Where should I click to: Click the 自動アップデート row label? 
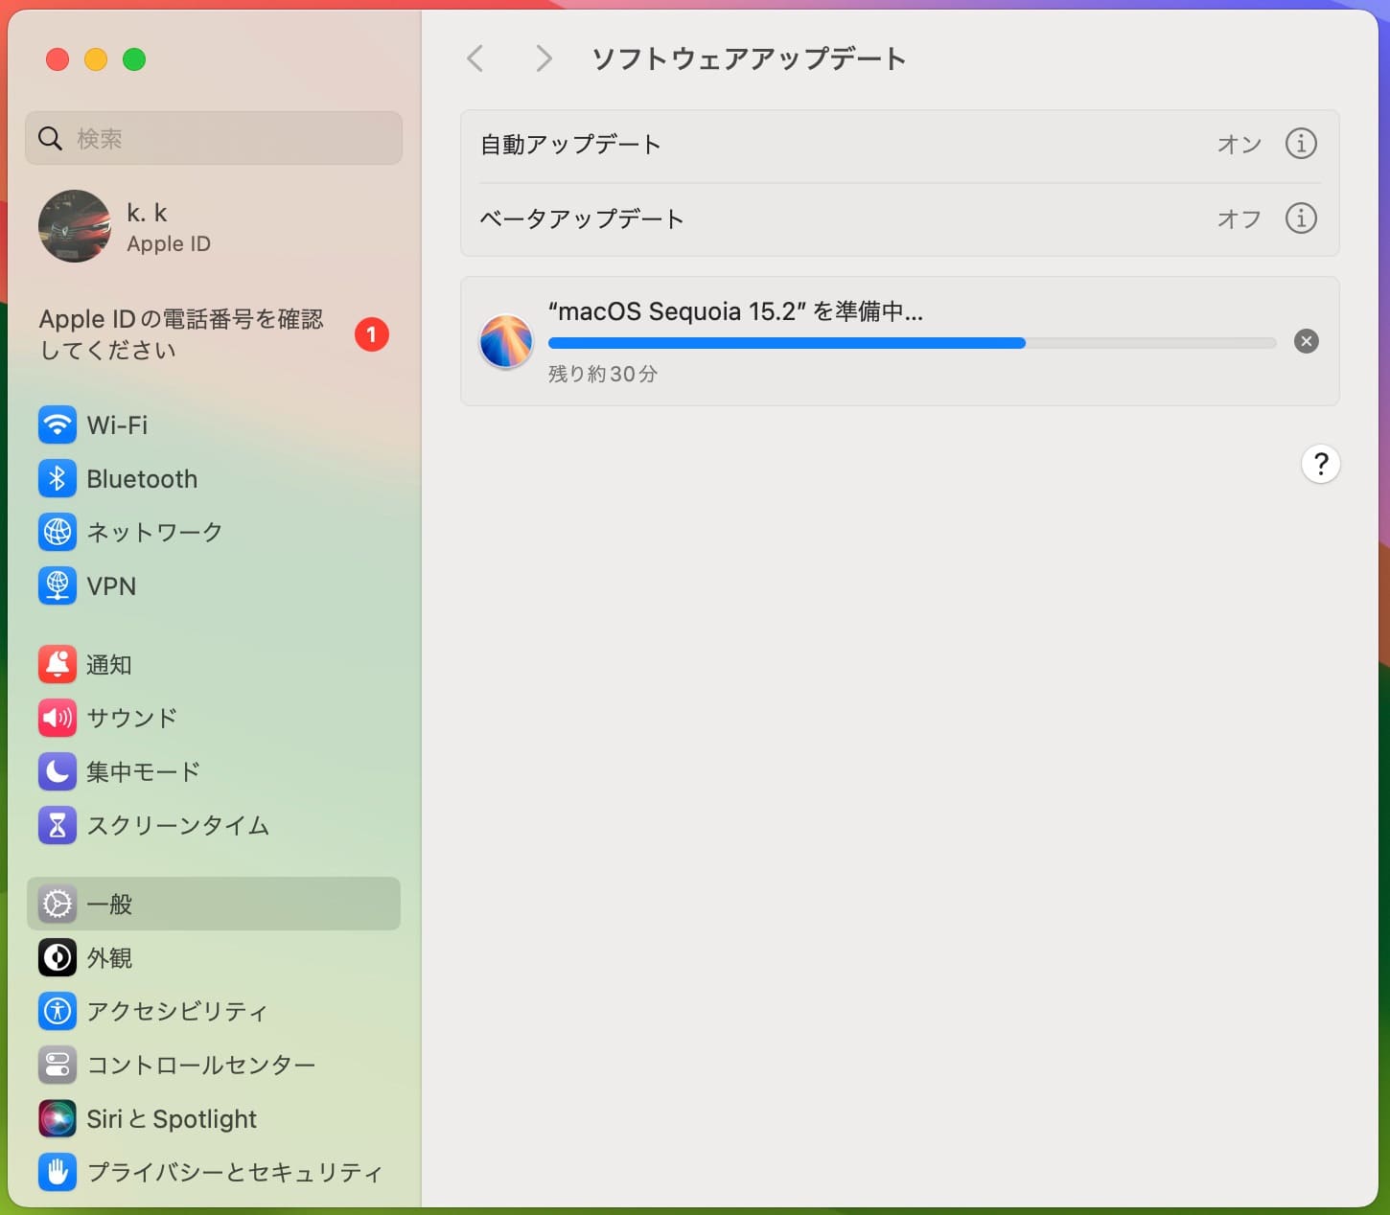click(570, 145)
